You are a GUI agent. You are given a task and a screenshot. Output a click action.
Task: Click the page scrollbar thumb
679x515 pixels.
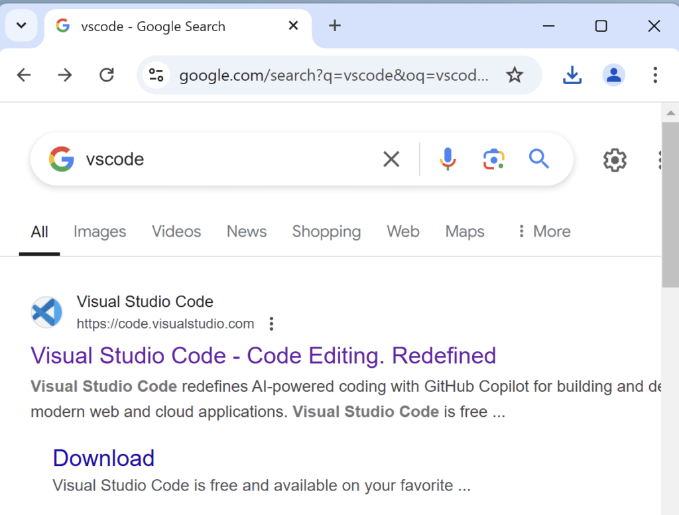(670, 204)
